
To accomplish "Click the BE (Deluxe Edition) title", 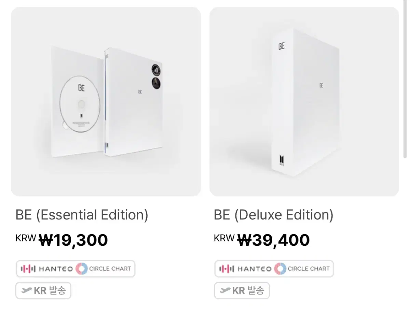I will (x=273, y=215).
